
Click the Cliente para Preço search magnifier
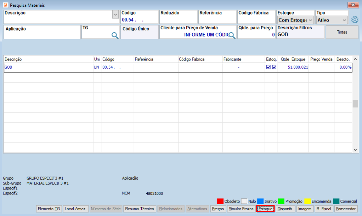click(232, 35)
